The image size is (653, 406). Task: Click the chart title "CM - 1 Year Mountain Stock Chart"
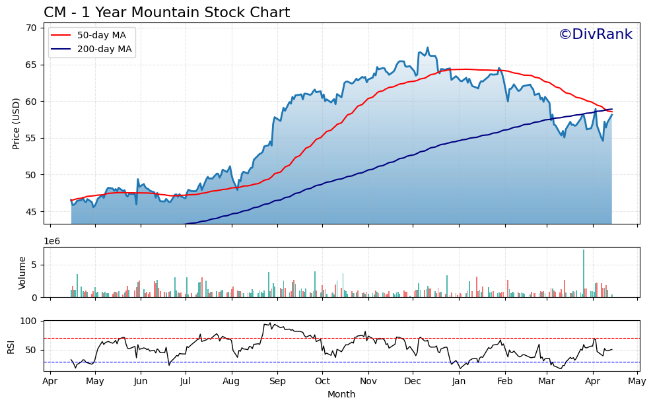(x=166, y=13)
